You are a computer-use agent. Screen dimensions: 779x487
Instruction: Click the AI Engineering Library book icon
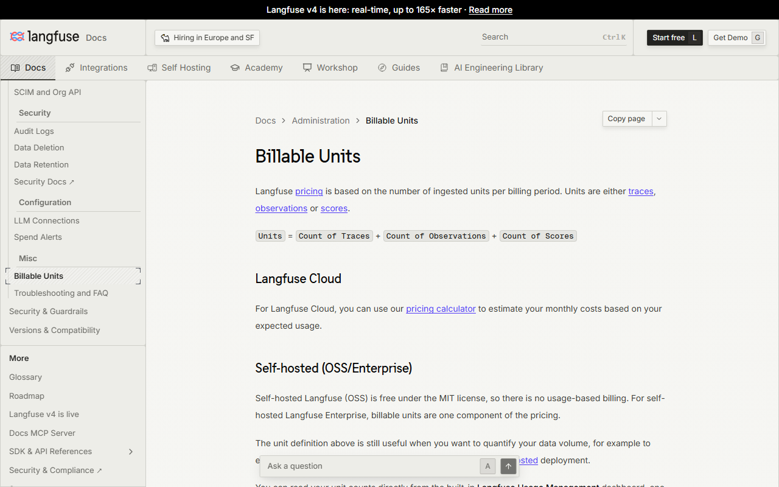444,68
